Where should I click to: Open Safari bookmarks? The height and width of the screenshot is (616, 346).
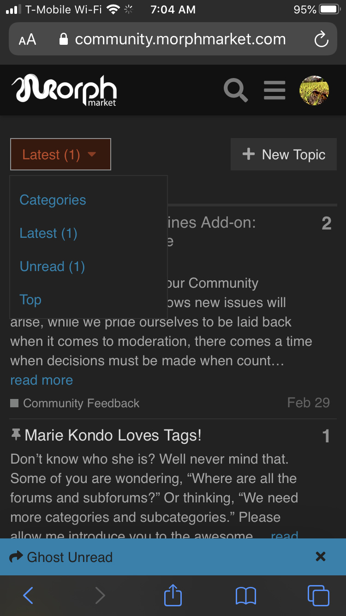[x=245, y=596]
